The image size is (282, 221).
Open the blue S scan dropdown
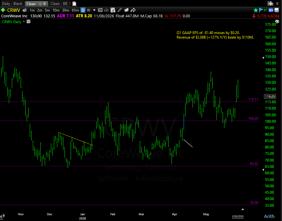(271, 10)
